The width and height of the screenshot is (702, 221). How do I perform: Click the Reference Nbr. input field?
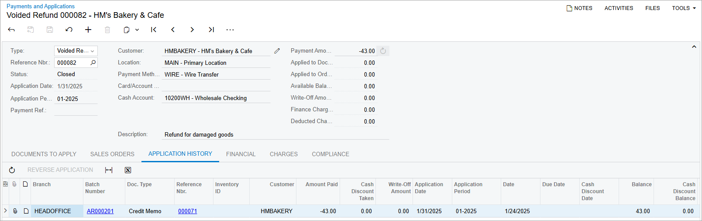(72, 63)
